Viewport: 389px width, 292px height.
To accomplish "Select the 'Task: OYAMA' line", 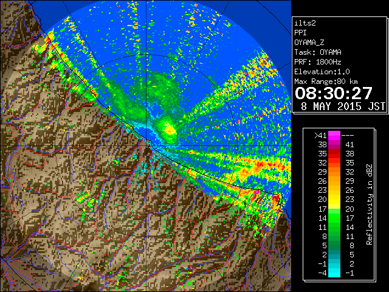I will [318, 52].
